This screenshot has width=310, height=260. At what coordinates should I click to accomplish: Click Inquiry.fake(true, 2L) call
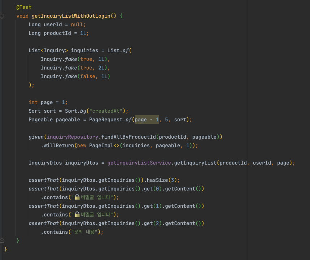(74, 68)
